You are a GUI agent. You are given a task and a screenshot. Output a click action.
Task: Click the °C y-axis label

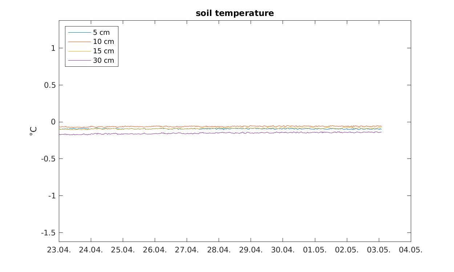click(33, 131)
